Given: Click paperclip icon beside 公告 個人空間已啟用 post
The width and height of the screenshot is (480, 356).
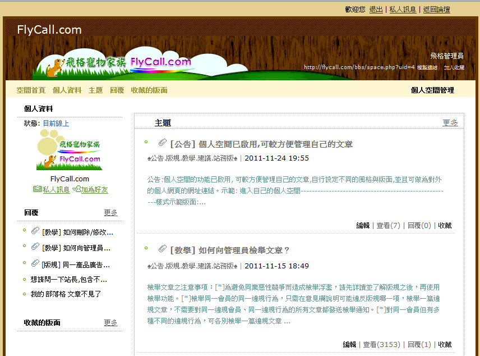Looking at the screenshot, I should coord(163,143).
